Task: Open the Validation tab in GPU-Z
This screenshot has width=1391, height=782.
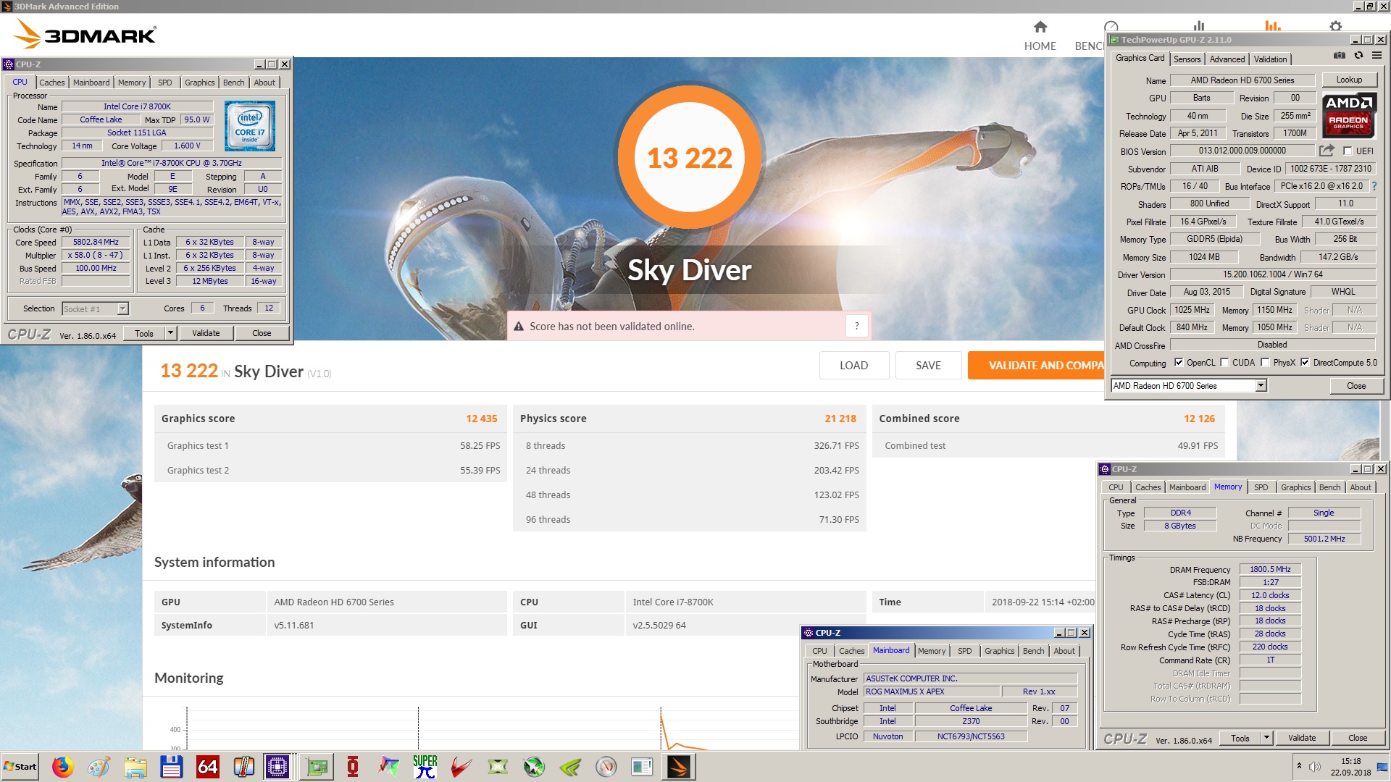Action: [1270, 59]
